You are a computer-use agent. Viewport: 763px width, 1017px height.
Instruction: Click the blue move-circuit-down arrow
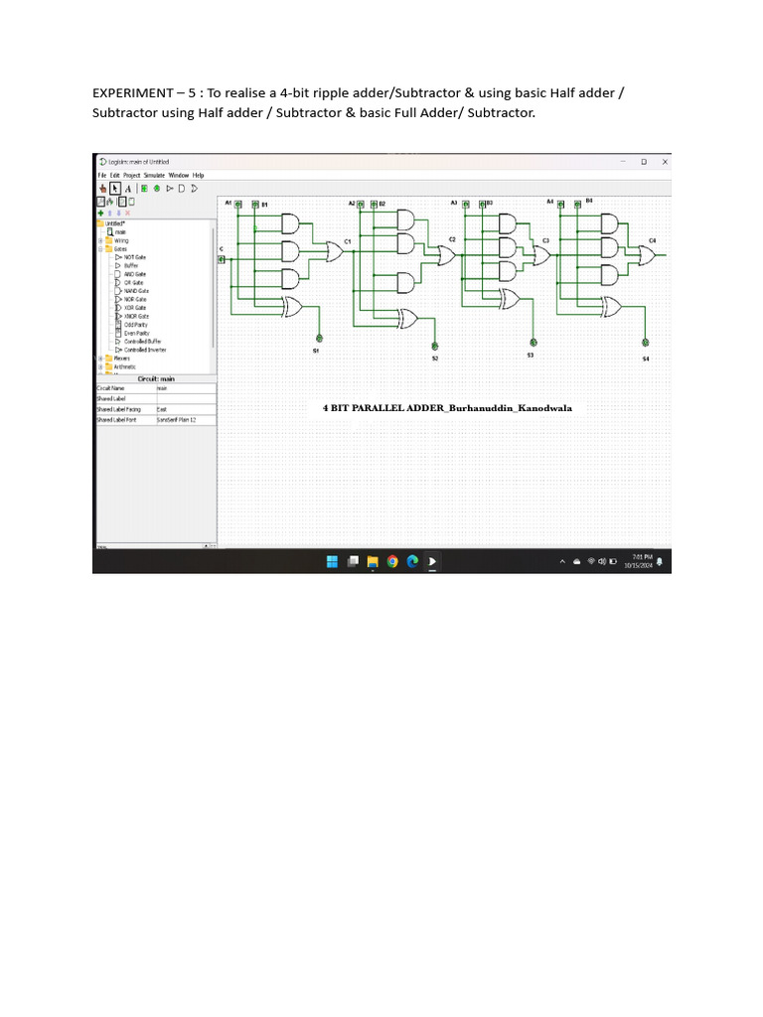click(x=119, y=213)
